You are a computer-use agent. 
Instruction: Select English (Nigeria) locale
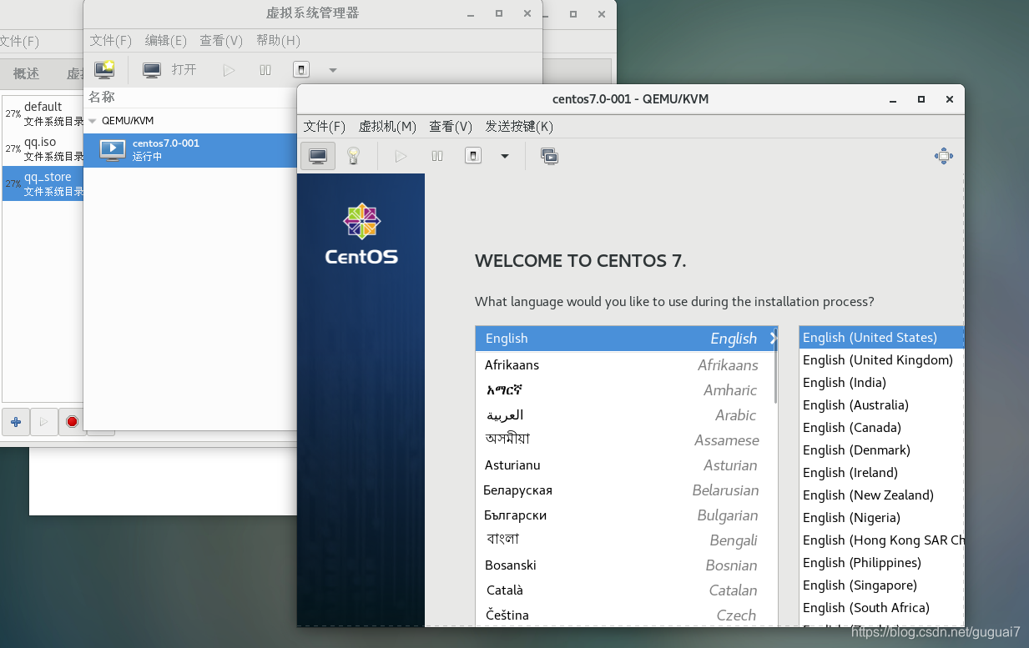(881, 518)
